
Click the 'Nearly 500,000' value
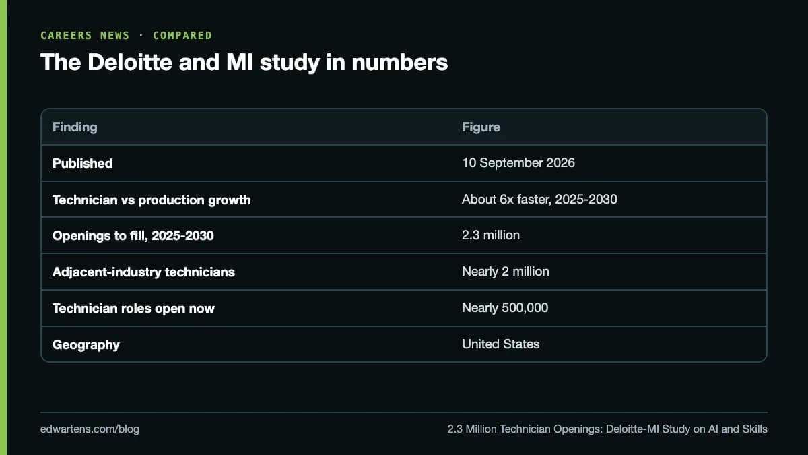click(505, 308)
